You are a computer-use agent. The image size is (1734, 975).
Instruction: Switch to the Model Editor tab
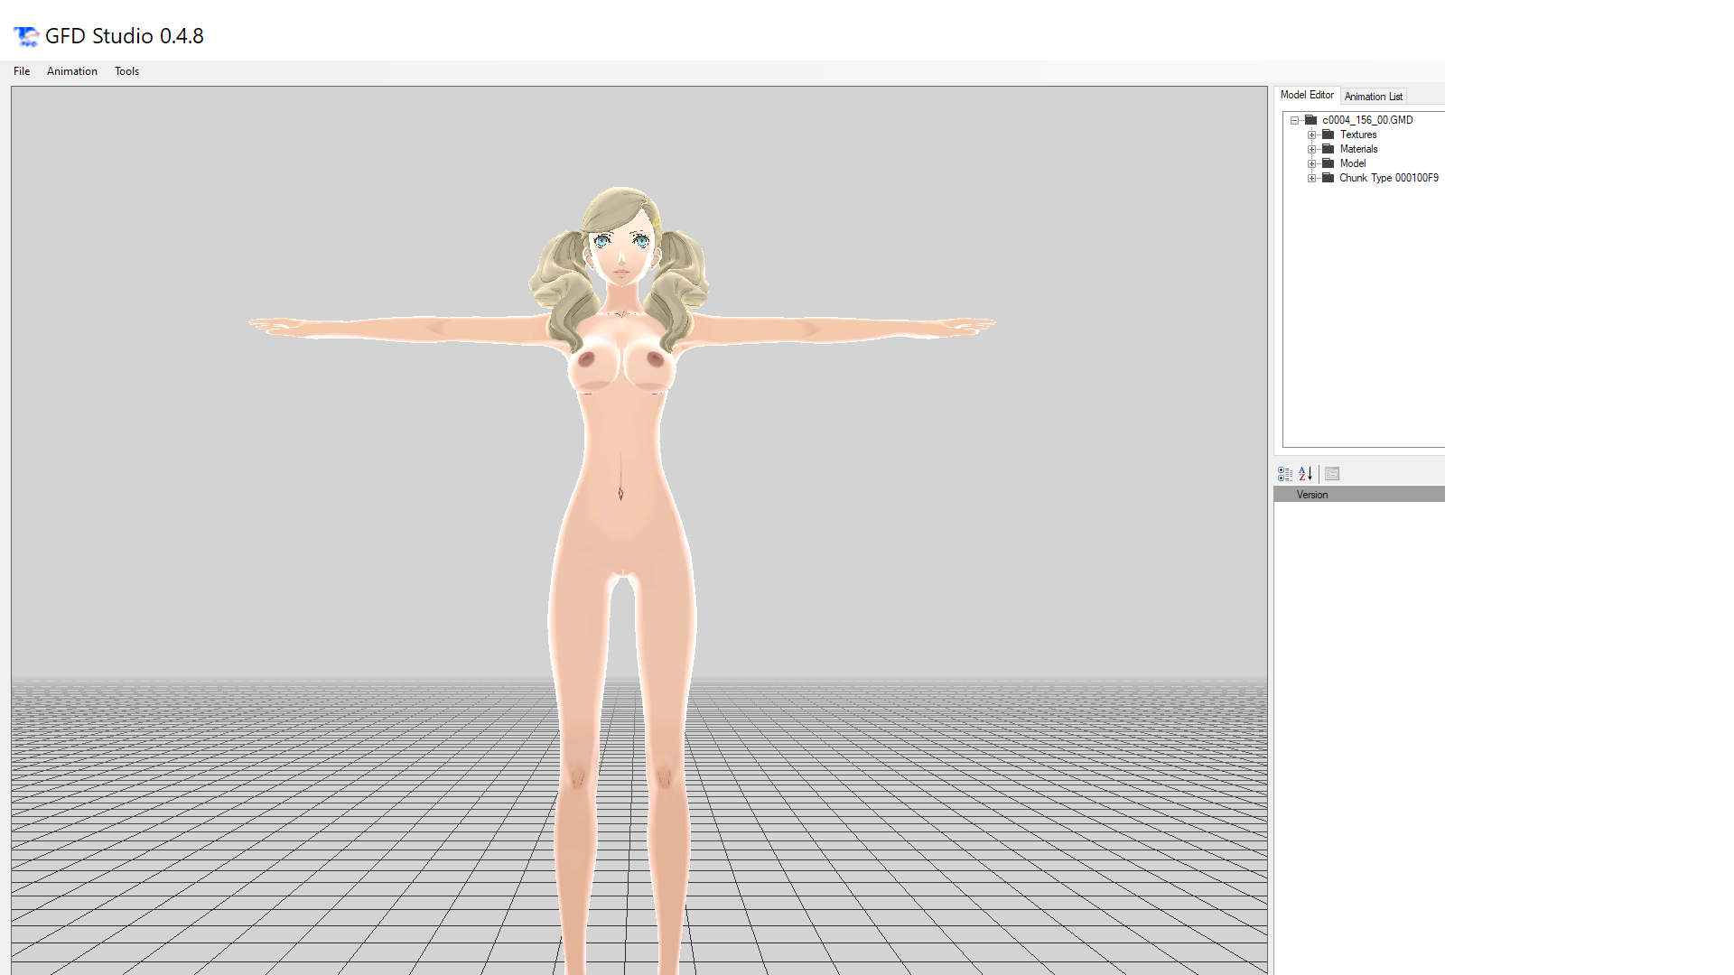pyautogui.click(x=1307, y=95)
